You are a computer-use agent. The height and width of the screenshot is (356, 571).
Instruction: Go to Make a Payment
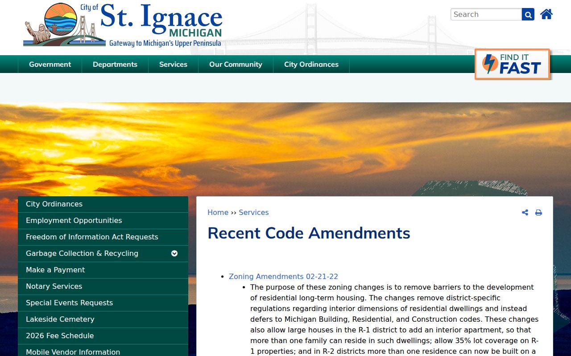[x=103, y=270]
